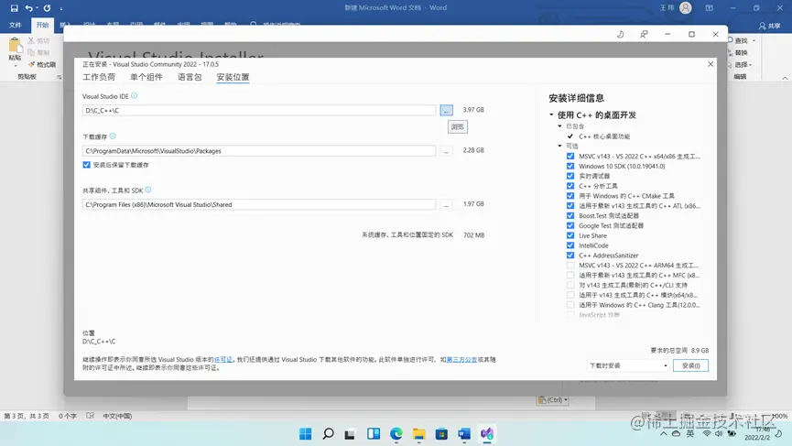Open Task View on the taskbar

(350, 434)
